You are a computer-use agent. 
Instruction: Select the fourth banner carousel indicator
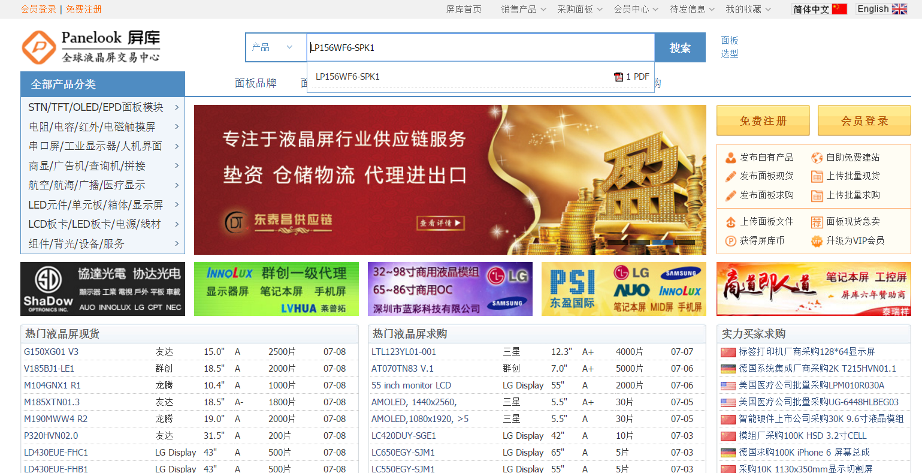click(685, 243)
